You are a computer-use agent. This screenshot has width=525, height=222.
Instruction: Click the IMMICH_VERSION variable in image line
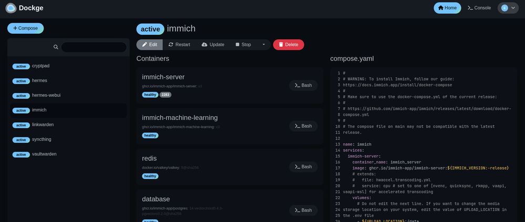(x=478, y=168)
